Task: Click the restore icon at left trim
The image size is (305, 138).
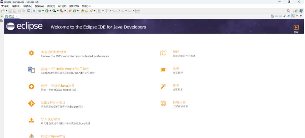Action: click(2, 17)
